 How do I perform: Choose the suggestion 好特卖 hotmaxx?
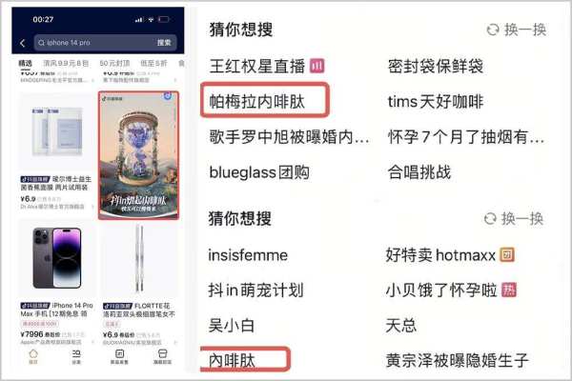pyautogui.click(x=440, y=255)
